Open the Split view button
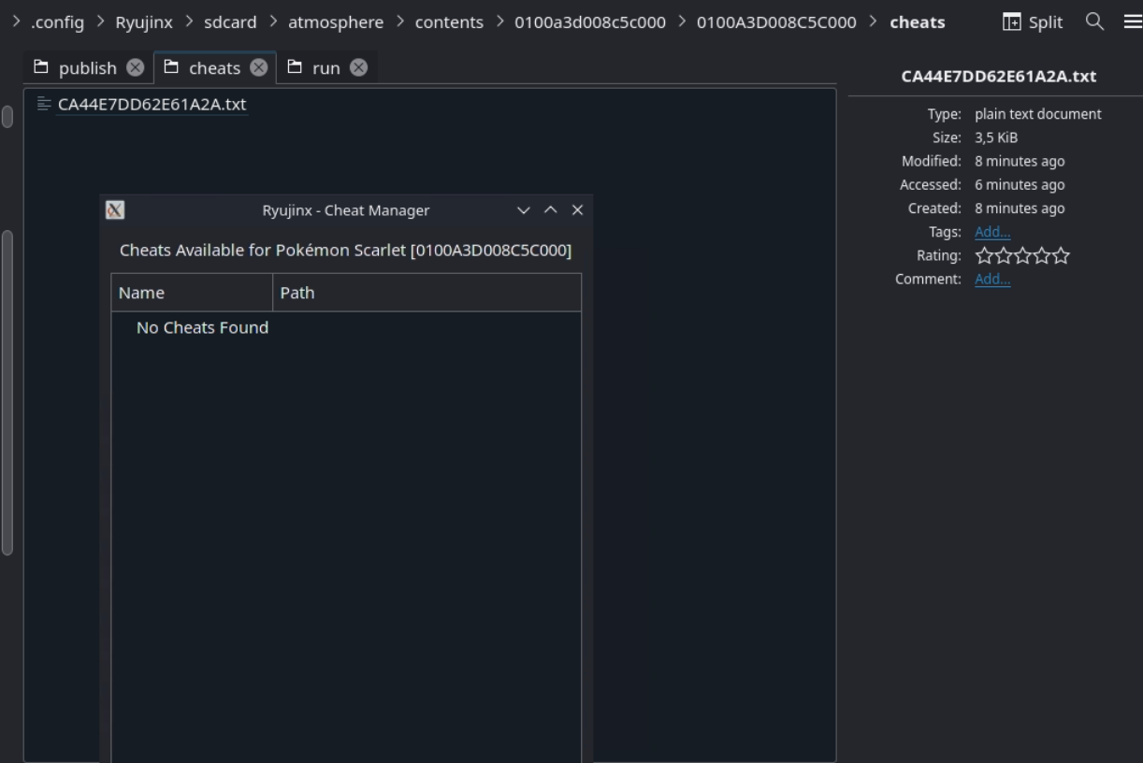The width and height of the screenshot is (1143, 763). coord(1032,22)
